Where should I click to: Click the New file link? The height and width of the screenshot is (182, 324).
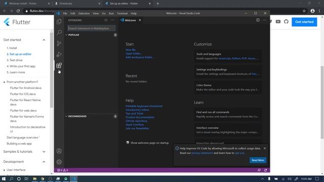pyautogui.click(x=131, y=50)
